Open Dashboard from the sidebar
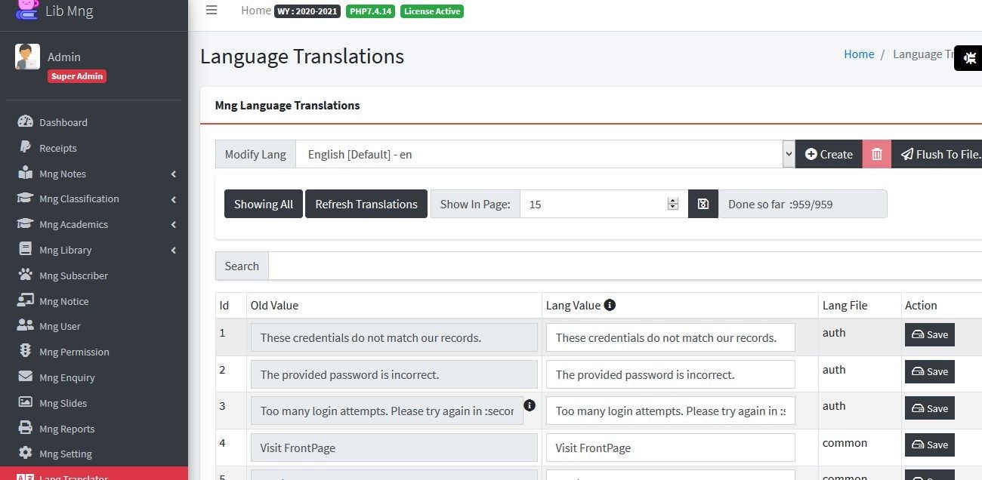 click(63, 122)
